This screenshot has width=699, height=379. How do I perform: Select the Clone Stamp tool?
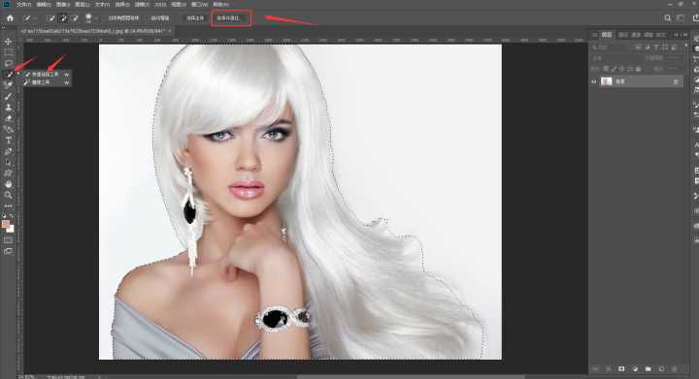point(8,108)
